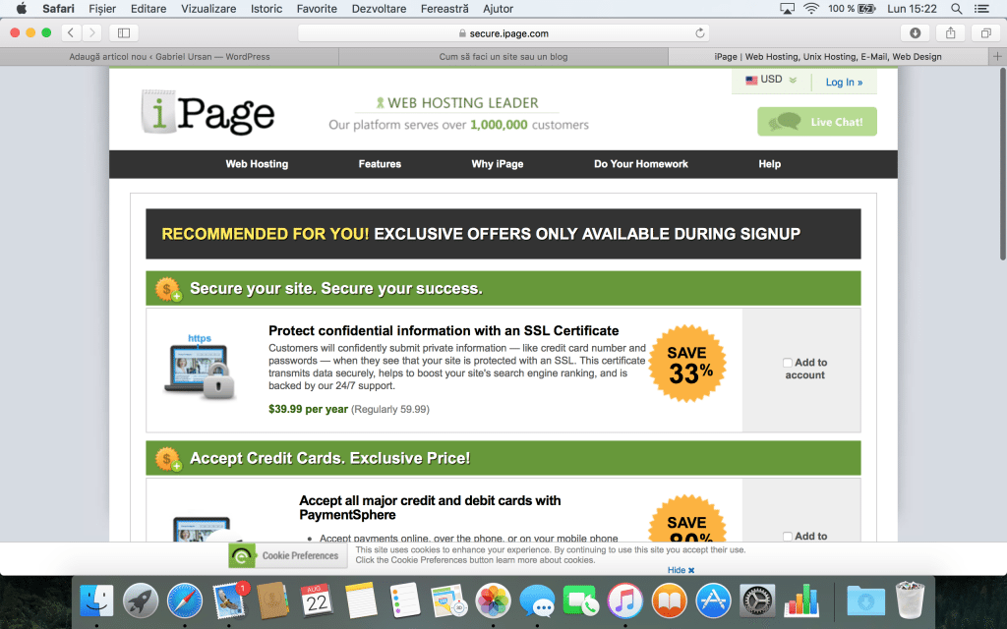The image size is (1007, 629).
Task: Add a new tab with plus button
Action: 997,56
